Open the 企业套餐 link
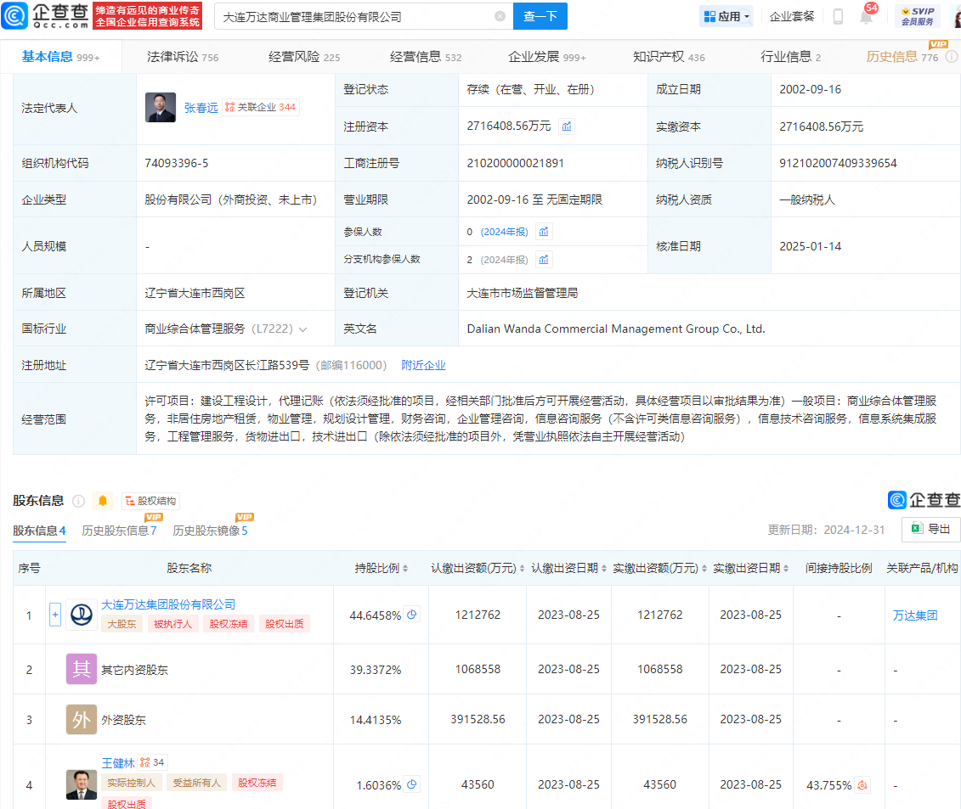 [x=792, y=16]
